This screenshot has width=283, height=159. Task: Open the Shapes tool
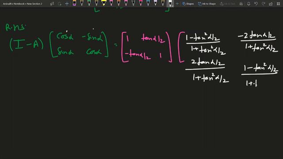[188, 4]
